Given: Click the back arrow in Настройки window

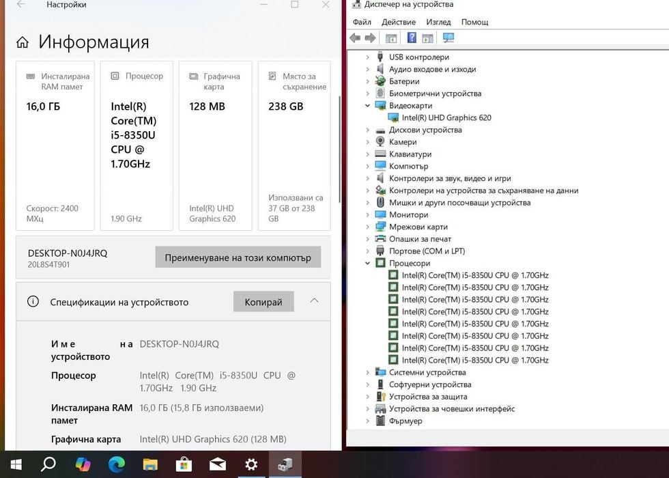Looking at the screenshot, I should coord(20,5).
